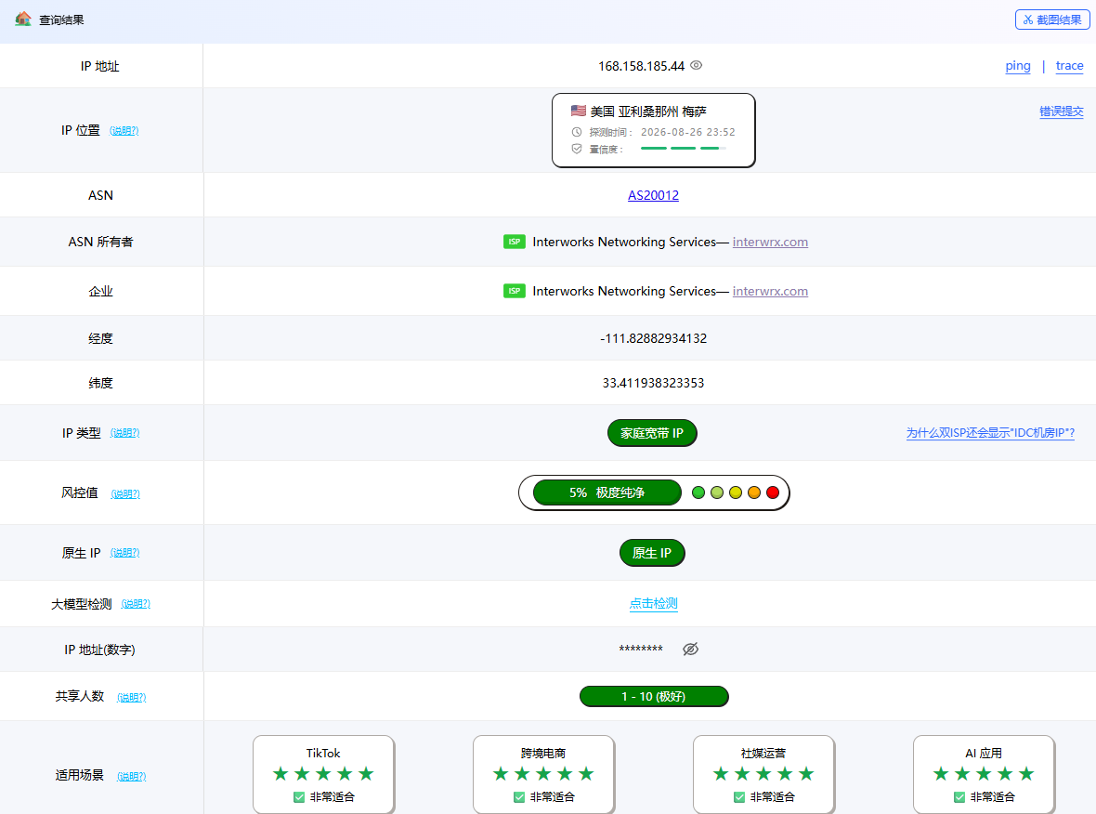The height and width of the screenshot is (814, 1096).
Task: Click the AI 应用 scenario card title
Action: pyautogui.click(x=984, y=754)
